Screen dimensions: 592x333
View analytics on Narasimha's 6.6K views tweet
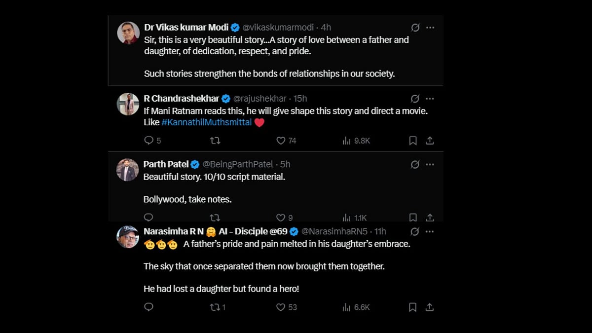[347, 307]
